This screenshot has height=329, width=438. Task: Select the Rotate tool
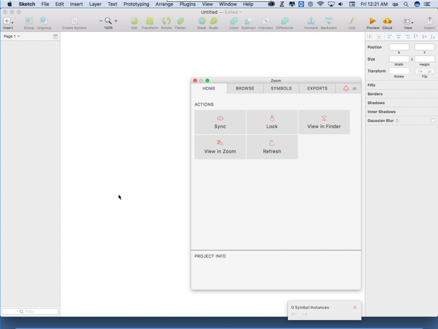166,23
